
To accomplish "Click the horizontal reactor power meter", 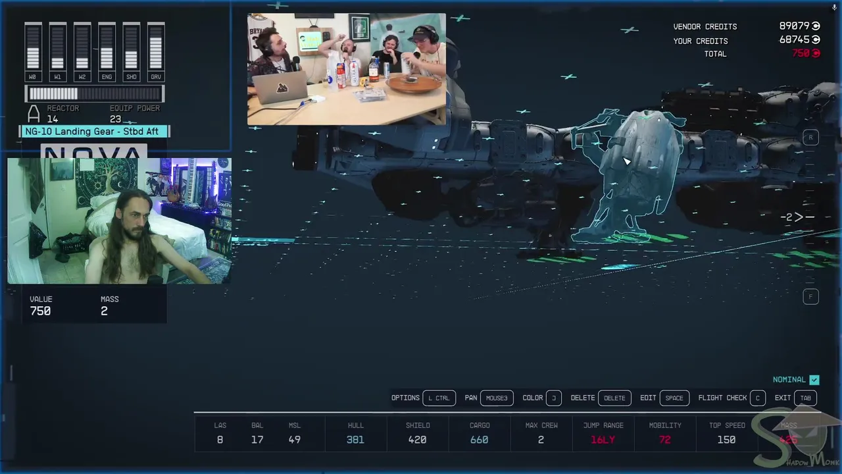I will [95, 94].
